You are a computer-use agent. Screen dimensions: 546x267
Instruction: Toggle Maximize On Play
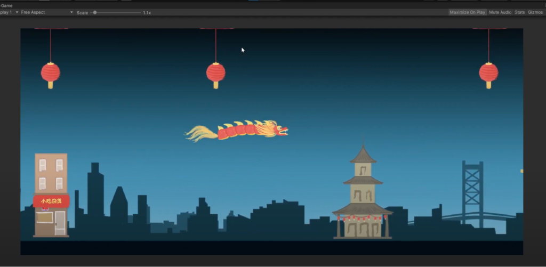point(467,12)
